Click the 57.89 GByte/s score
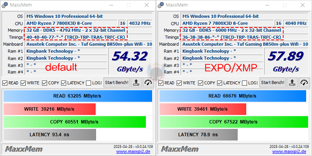312x156 pixels. tap(286, 61)
